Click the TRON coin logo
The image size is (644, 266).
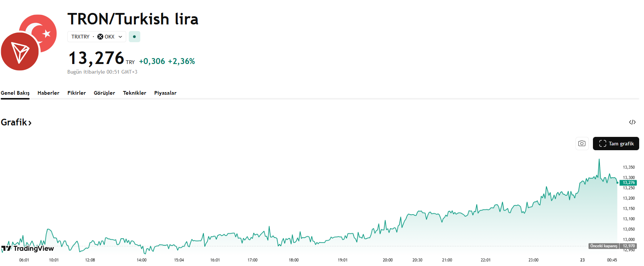point(20,51)
